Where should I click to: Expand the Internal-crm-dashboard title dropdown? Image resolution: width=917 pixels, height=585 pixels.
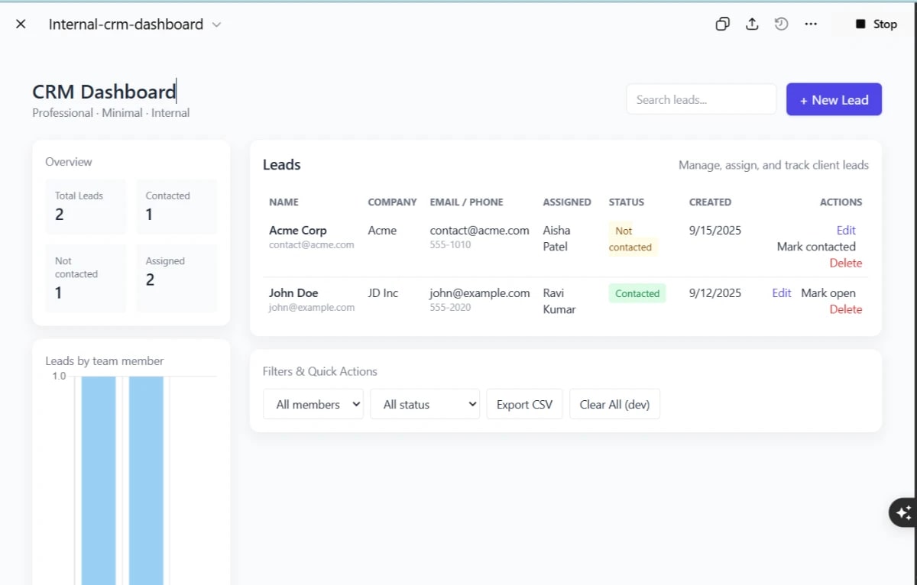(216, 24)
